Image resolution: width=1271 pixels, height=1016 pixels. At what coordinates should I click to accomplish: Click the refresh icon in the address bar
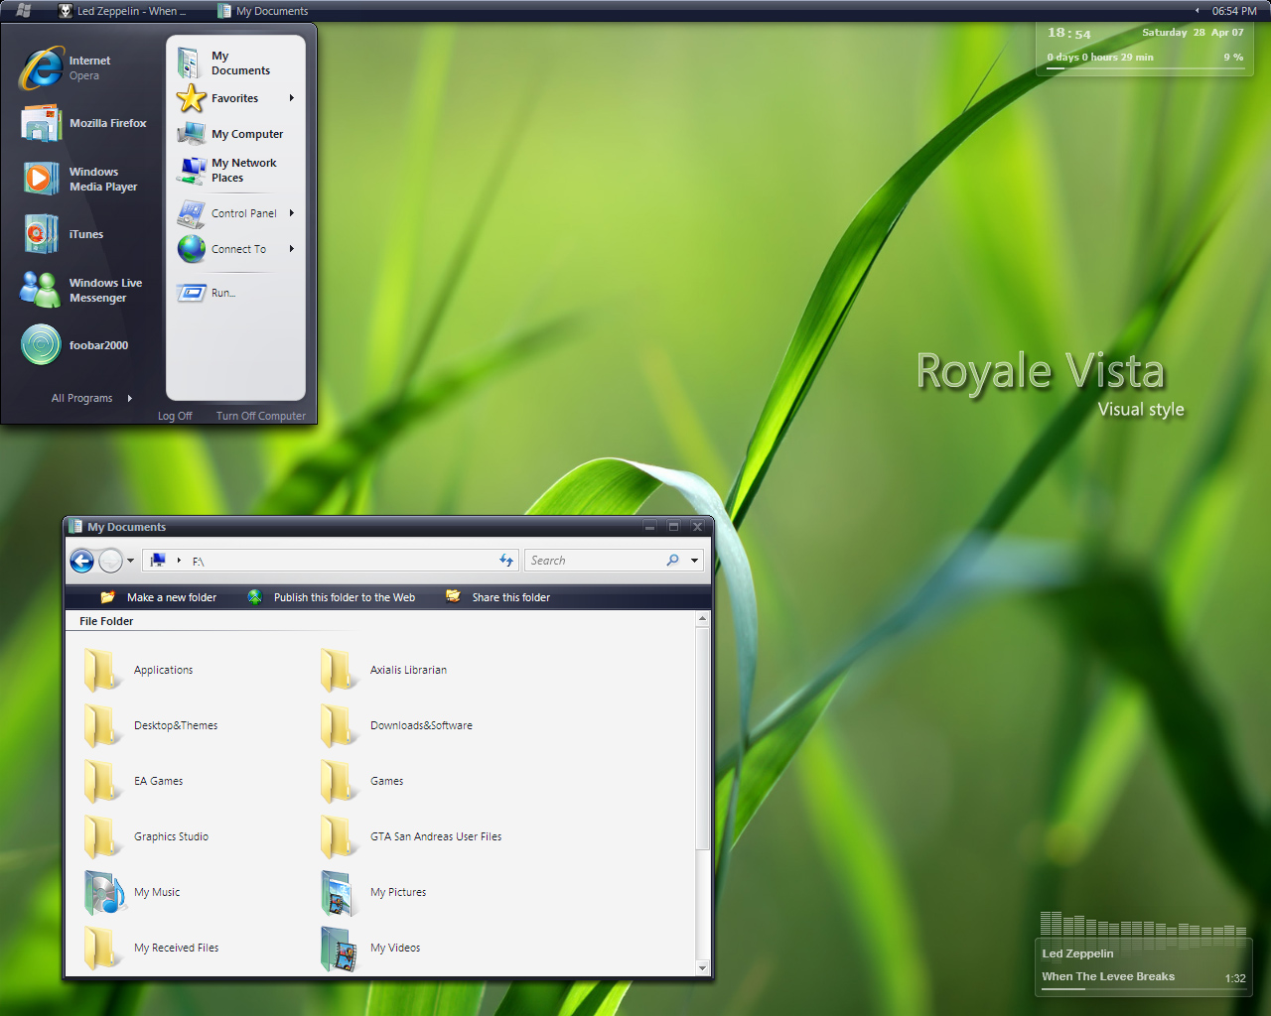[506, 561]
